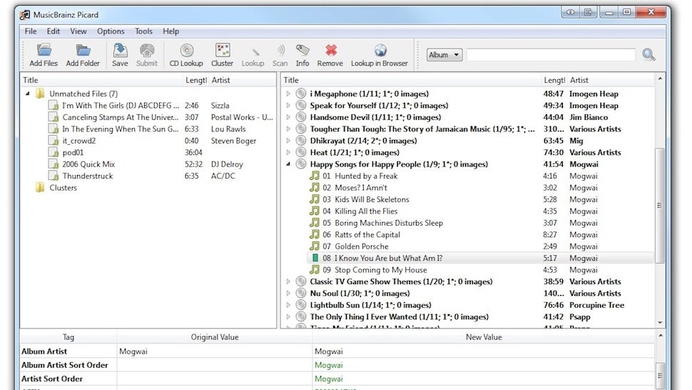Sort album pane by Artist header
The width and height of the screenshot is (692, 390).
pos(611,80)
